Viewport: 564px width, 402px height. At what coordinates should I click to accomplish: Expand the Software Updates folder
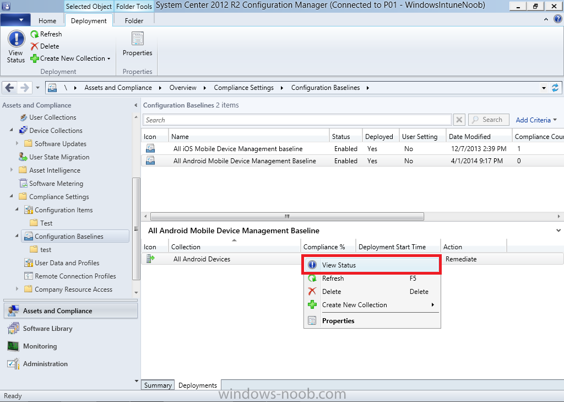pyautogui.click(x=17, y=143)
